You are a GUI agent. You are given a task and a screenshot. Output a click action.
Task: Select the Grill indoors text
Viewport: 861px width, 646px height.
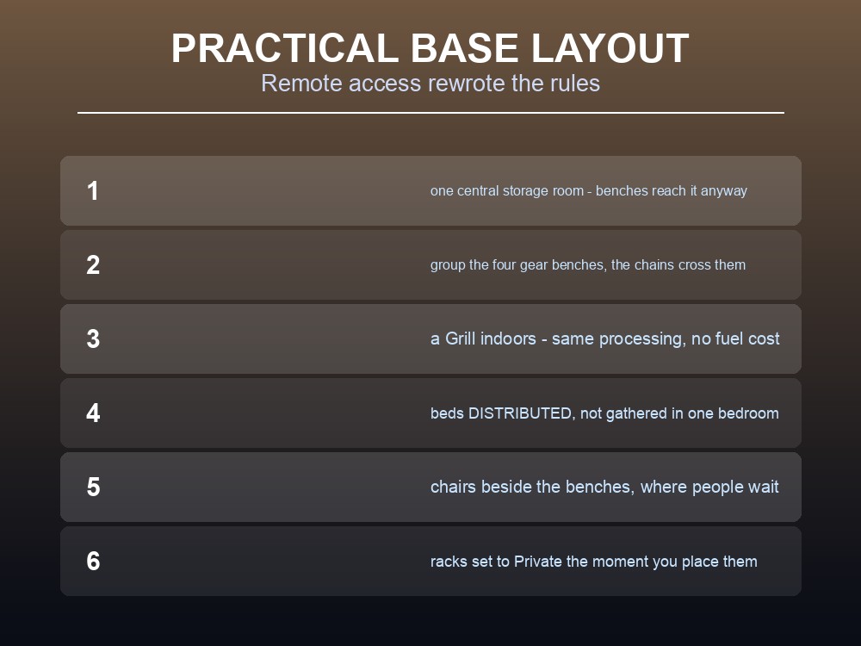pyautogui.click(x=604, y=339)
